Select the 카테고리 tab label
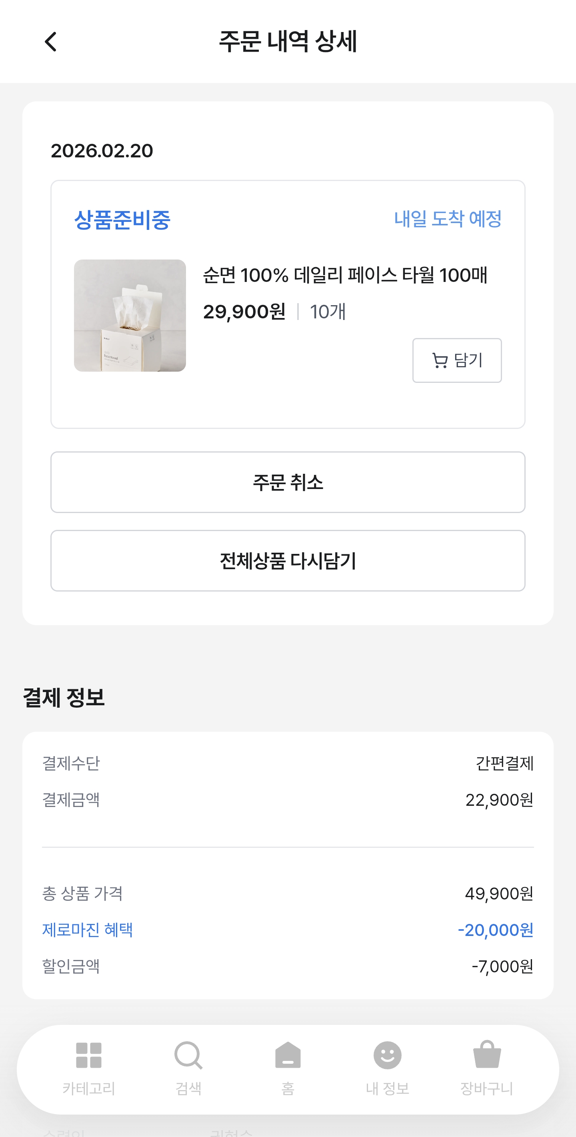 click(x=88, y=1089)
